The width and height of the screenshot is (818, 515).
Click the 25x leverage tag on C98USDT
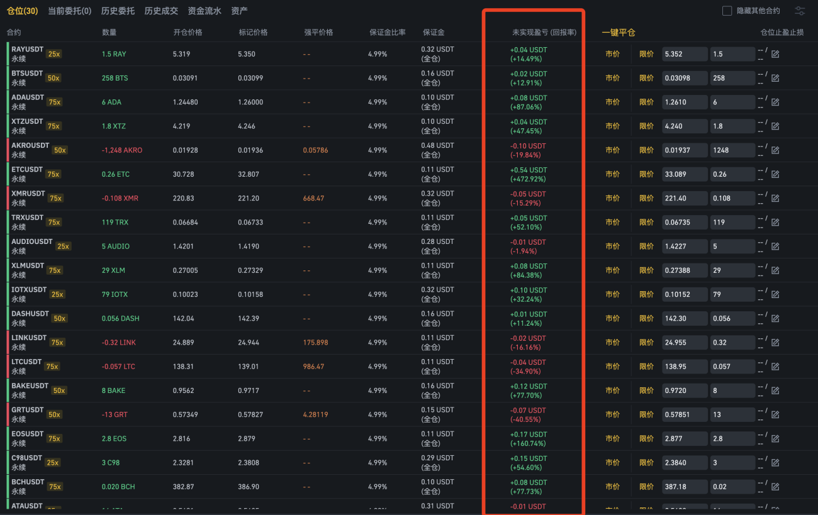52,463
